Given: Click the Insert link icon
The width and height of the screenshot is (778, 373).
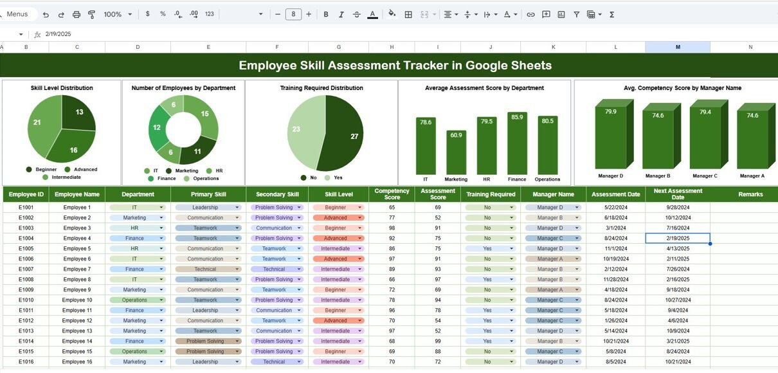Looking at the screenshot, I should point(530,14).
